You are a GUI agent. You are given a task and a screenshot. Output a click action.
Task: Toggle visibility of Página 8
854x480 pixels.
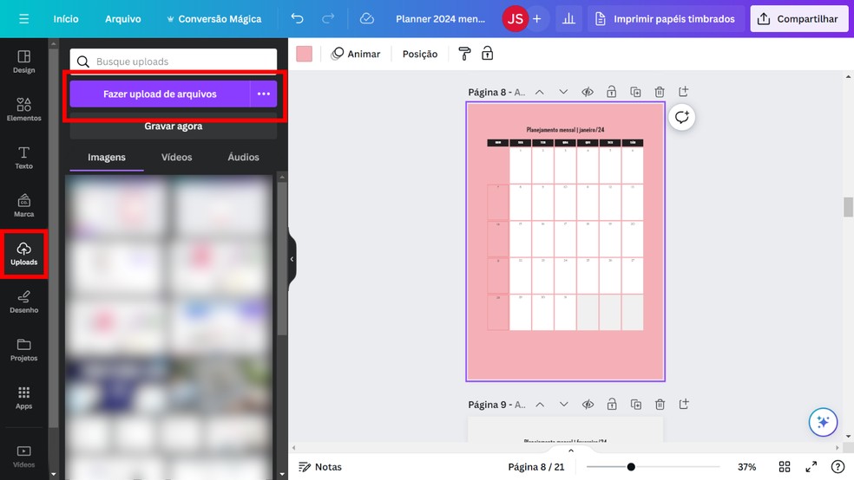(x=587, y=92)
